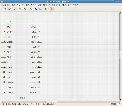Select the CBUS1 pin label

coord(33,57)
